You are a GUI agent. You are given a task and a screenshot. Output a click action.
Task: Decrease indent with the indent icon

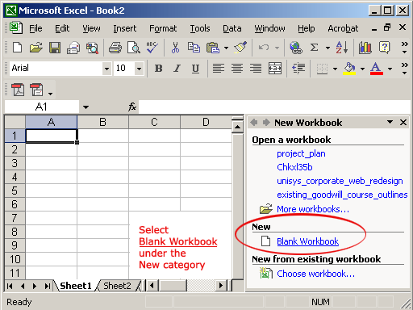click(x=298, y=69)
